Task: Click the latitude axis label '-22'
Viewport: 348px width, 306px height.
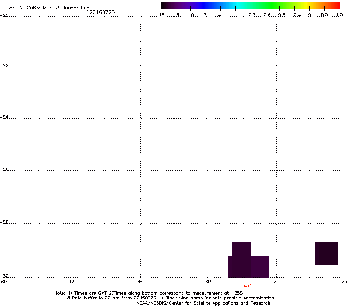Action: (x=4, y=66)
